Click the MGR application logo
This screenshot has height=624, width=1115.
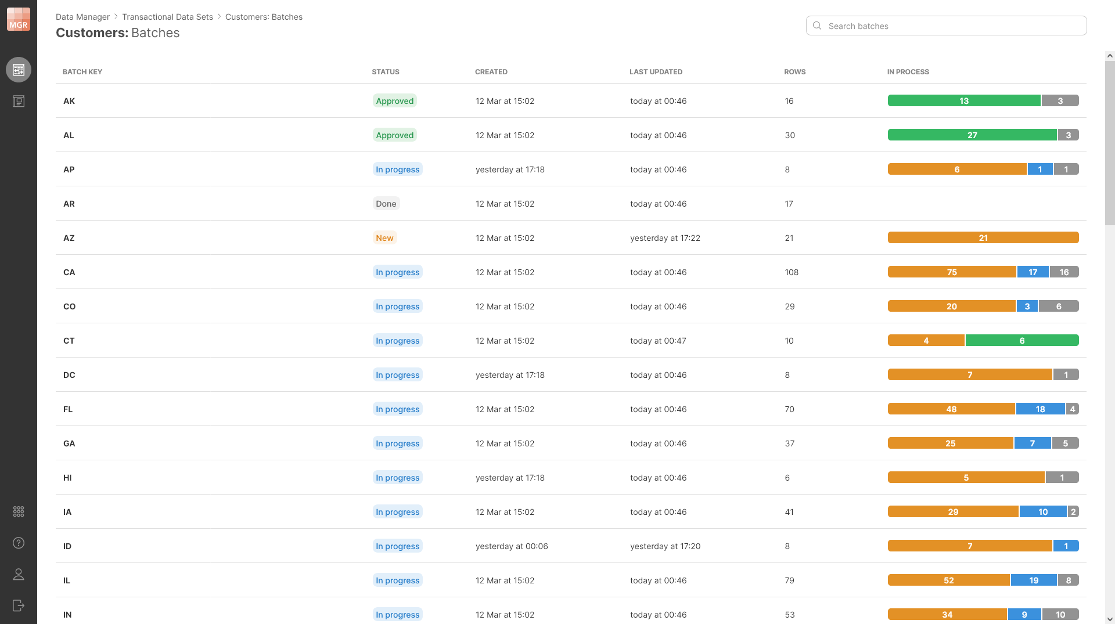18,19
